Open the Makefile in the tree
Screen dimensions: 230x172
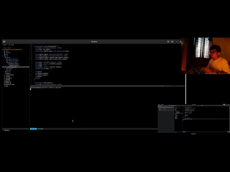pos(7,81)
